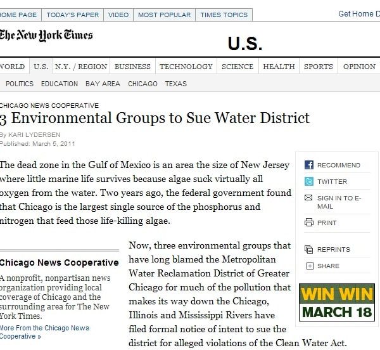
Task: Click Sign In to E-Mail
Action: pos(339,202)
